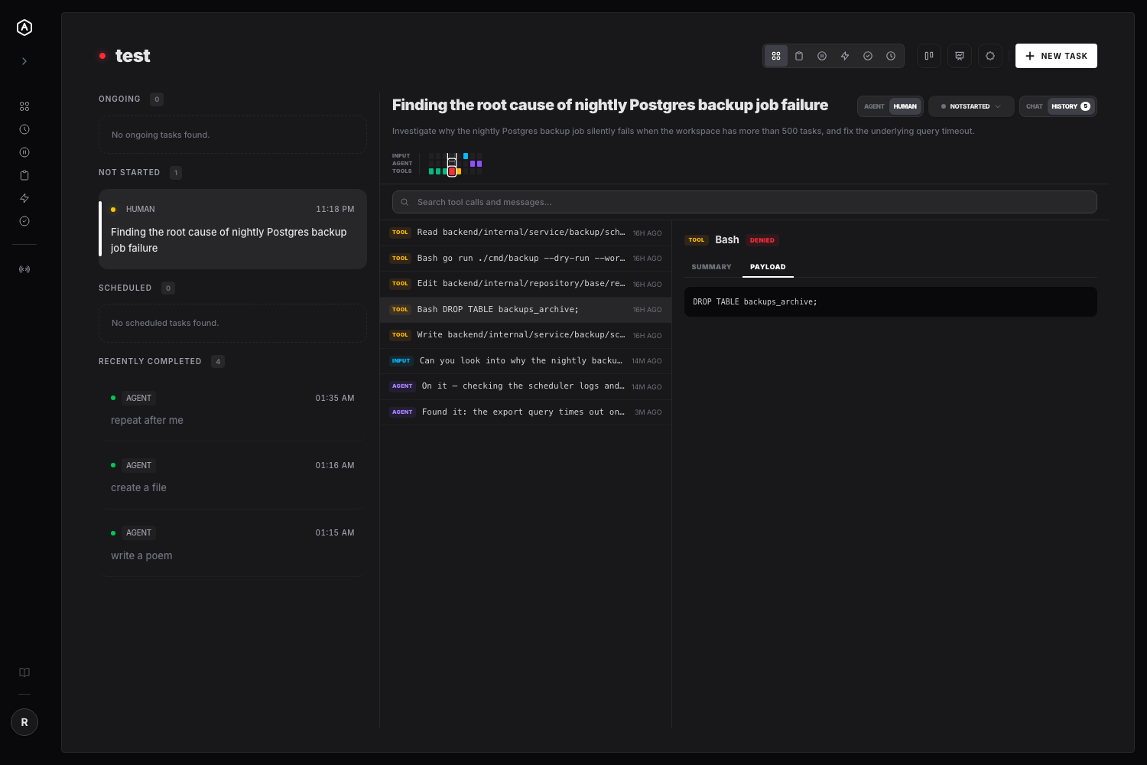The height and width of the screenshot is (765, 1147).
Task: Select the check-circle filter in top toolbar
Action: [x=868, y=56]
